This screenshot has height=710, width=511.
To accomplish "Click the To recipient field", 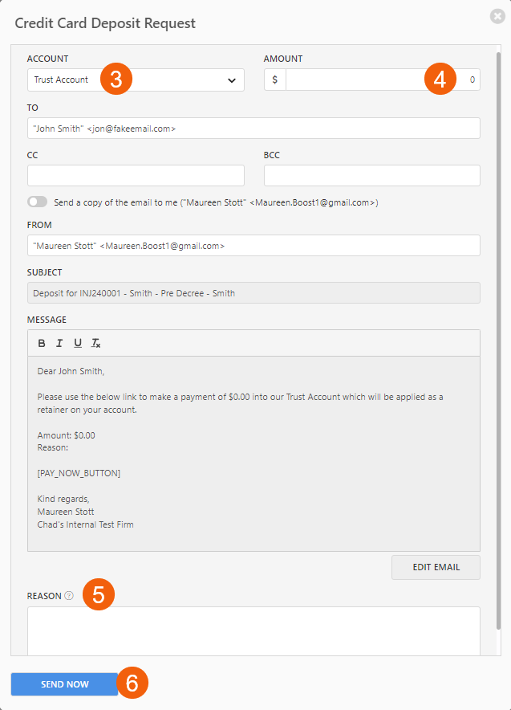I will coord(253,129).
